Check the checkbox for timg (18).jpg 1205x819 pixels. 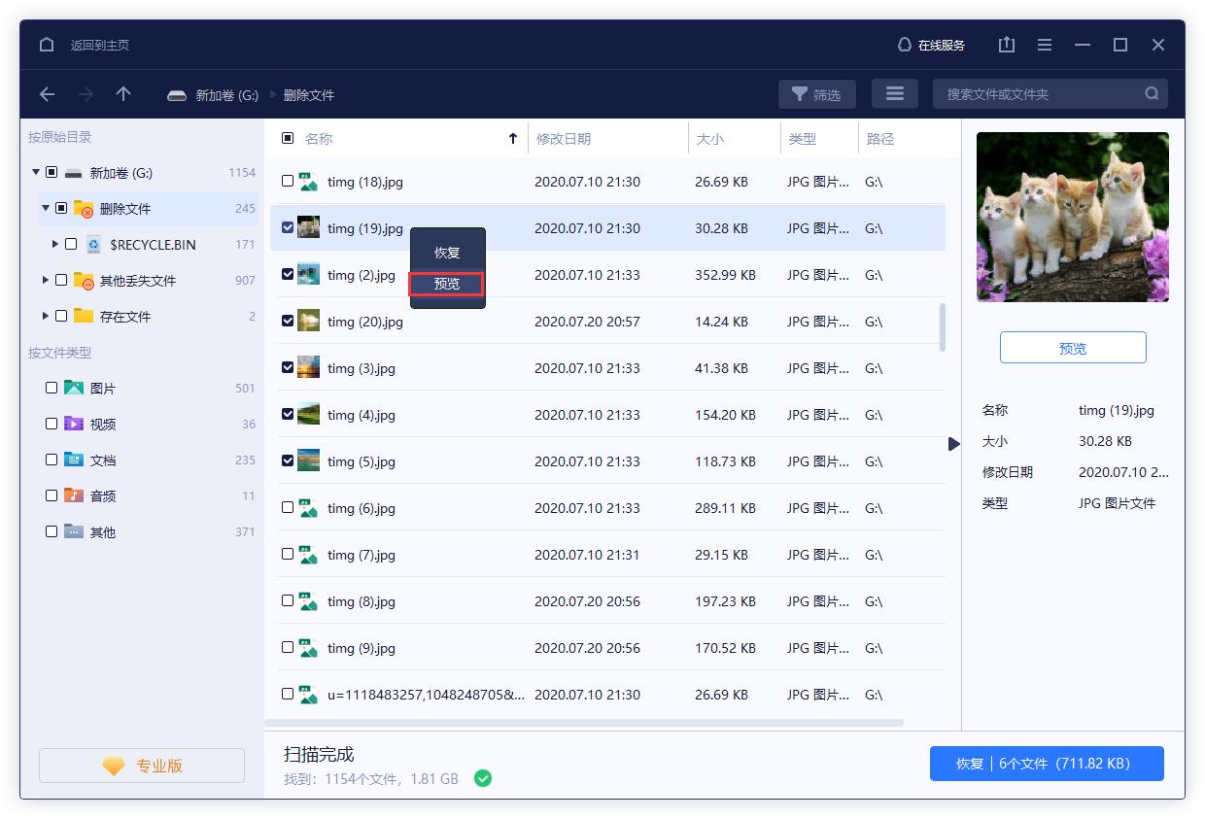(288, 181)
